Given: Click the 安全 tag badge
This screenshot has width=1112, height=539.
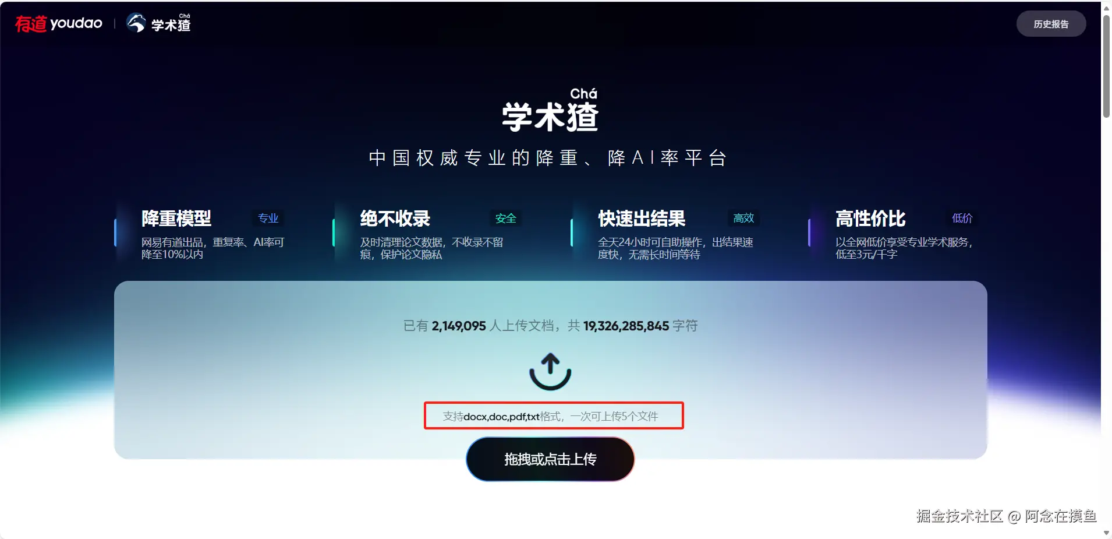Looking at the screenshot, I should [505, 218].
